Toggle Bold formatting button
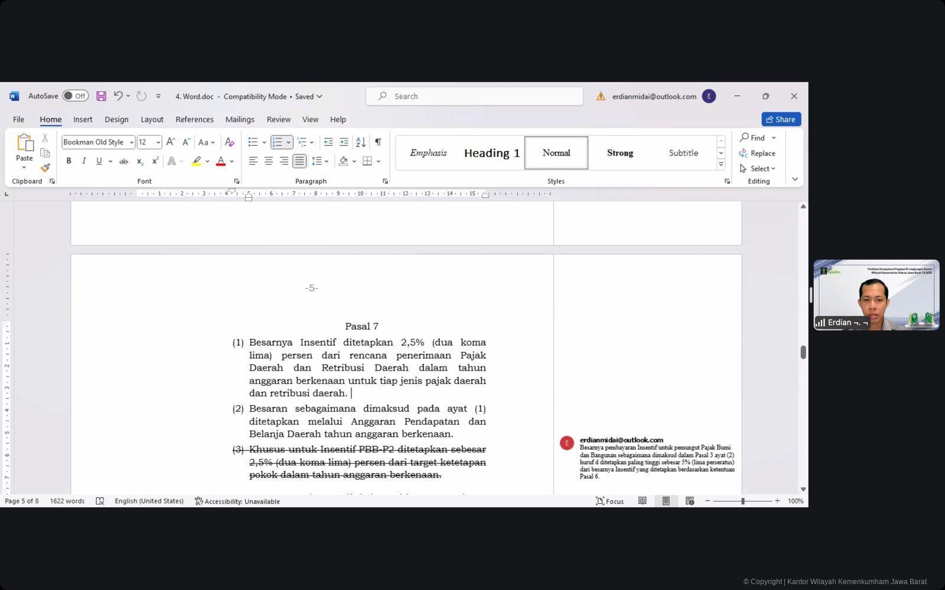The image size is (945, 590). [x=69, y=161]
